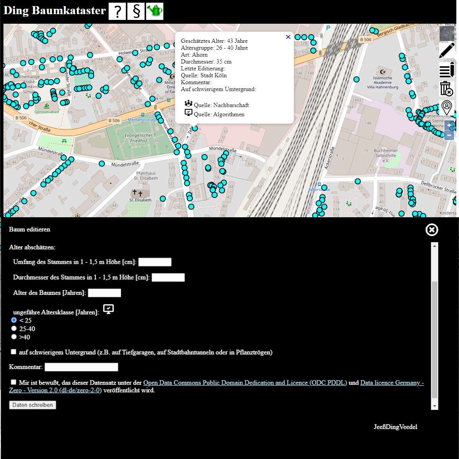Tick the licence acknowledgement checkbox

tap(14, 382)
